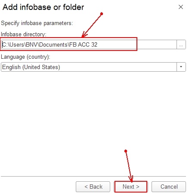Click the blank area below language field
Screen dimensions: 189x196
(x=93, y=122)
